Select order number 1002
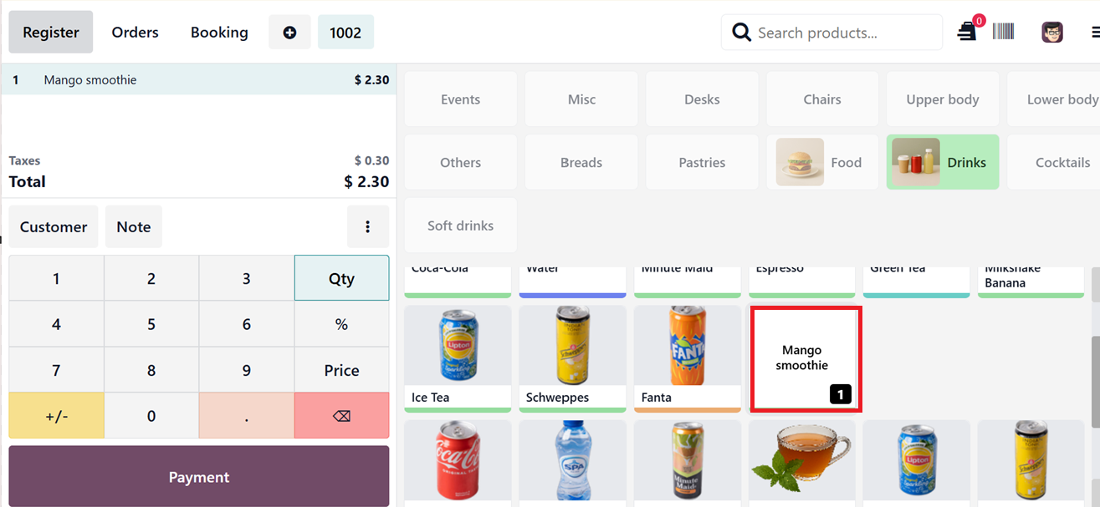 point(345,33)
